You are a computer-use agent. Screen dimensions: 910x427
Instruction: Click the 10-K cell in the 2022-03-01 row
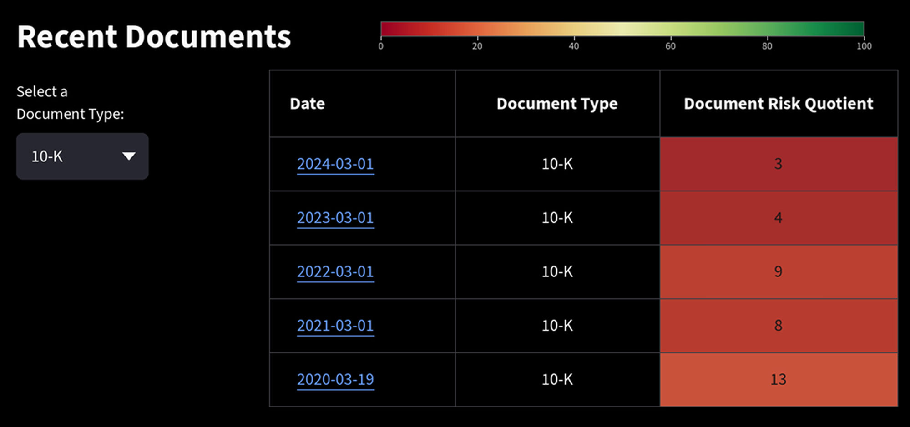coord(557,271)
